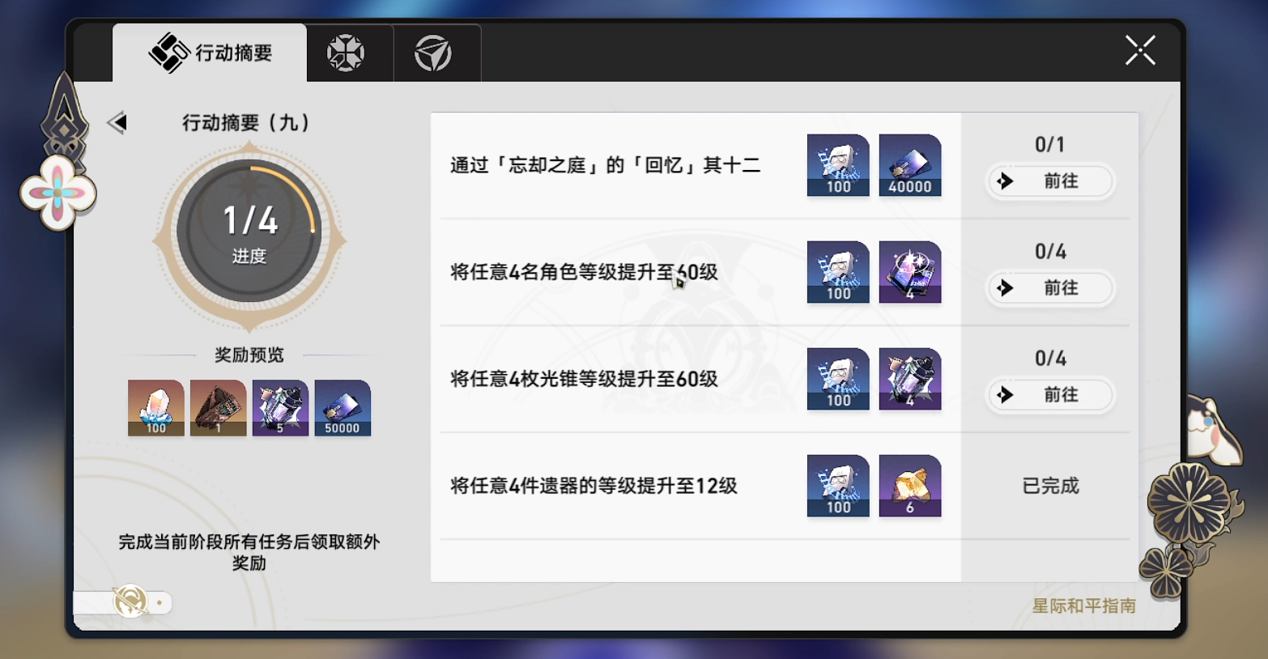1268x659 pixels.
Task: Open the 星际和平指南 link
Action: pos(1083,606)
